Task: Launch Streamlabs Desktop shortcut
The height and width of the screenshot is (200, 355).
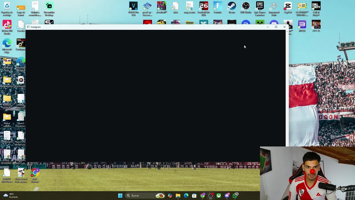Action: click(x=49, y=9)
